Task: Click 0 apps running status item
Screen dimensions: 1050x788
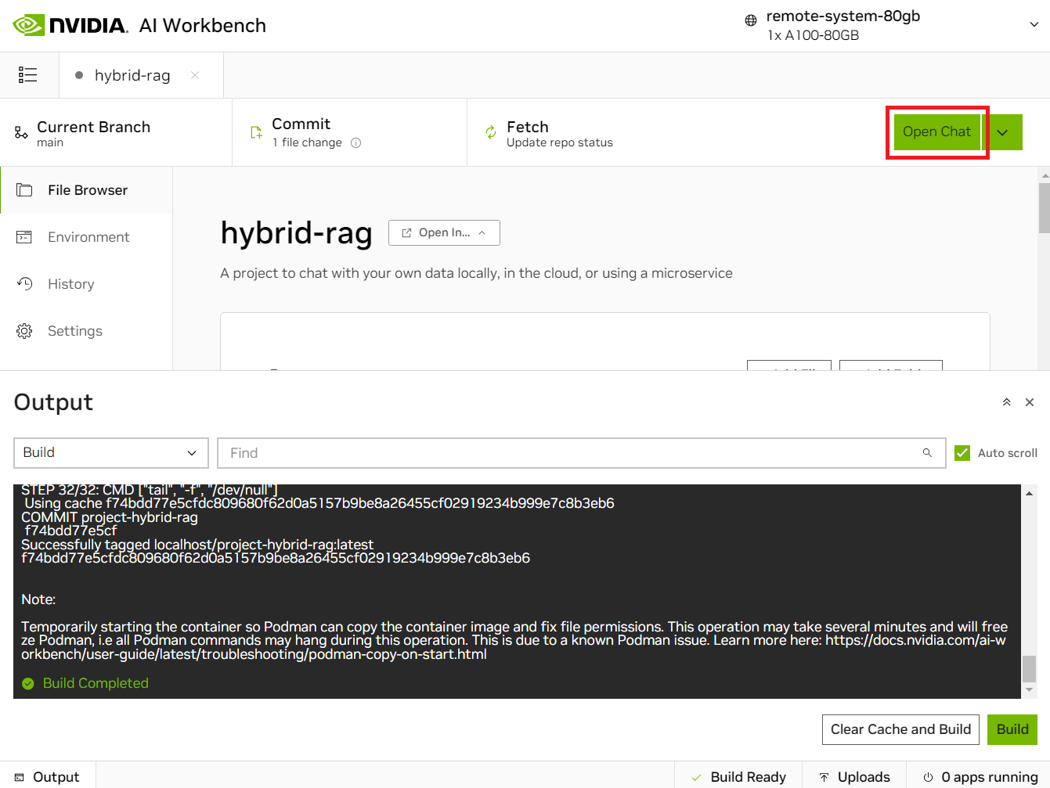Action: click(x=979, y=776)
